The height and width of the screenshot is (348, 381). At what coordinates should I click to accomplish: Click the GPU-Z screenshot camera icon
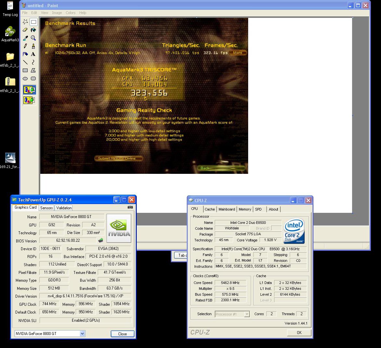130,207
